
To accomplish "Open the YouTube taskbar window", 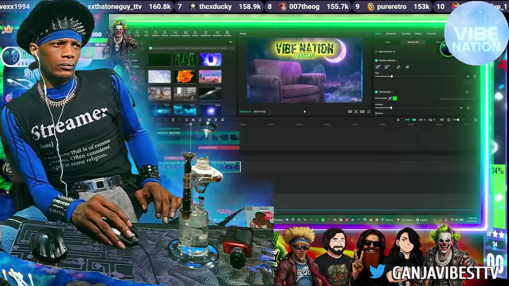I will click(x=404, y=220).
